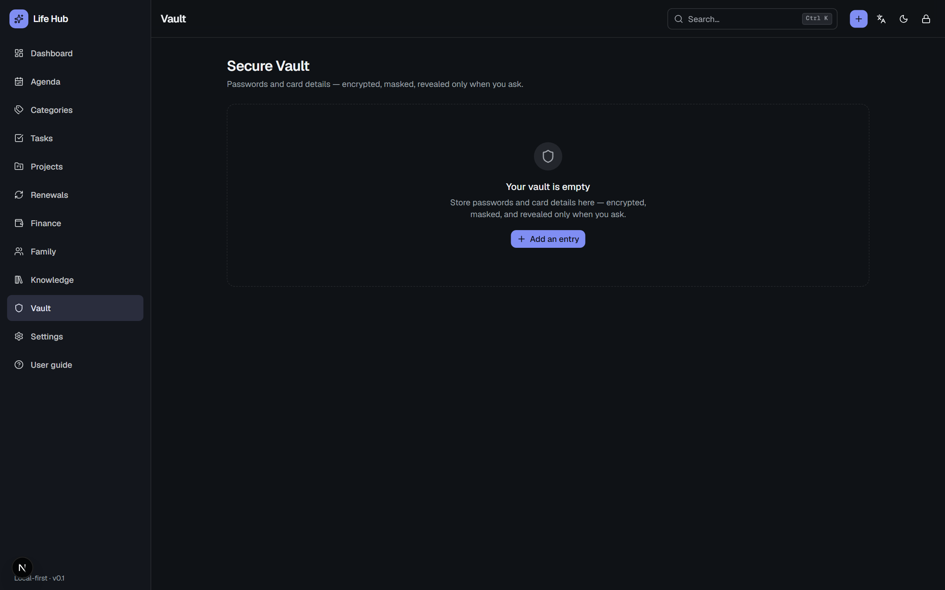Open the Finance label in sidebar
The width and height of the screenshot is (945, 590).
tap(46, 223)
